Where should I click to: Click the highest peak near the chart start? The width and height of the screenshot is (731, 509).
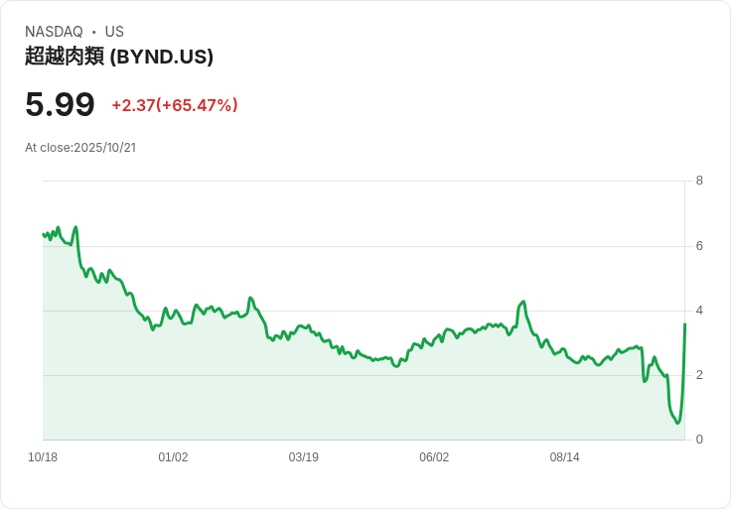75,227
